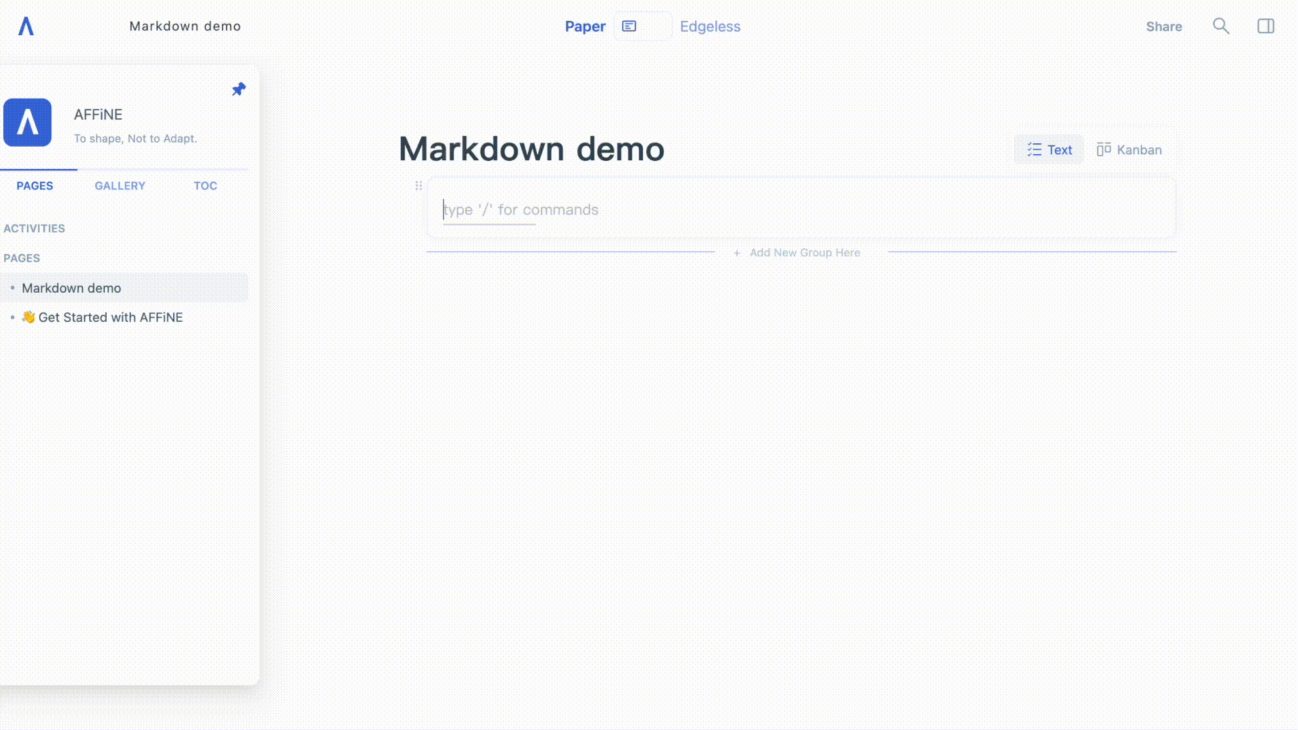Switch to Text view
This screenshot has height=730, width=1298.
(x=1049, y=150)
